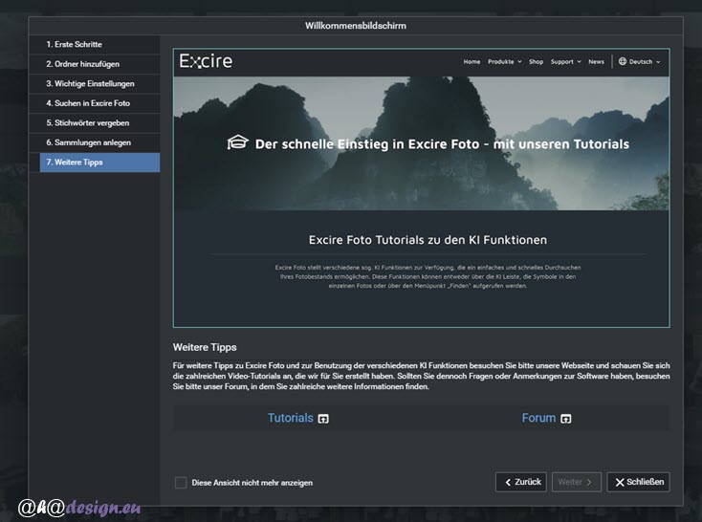Click the hero headline about Tutorials
702x522 pixels.
click(x=442, y=144)
